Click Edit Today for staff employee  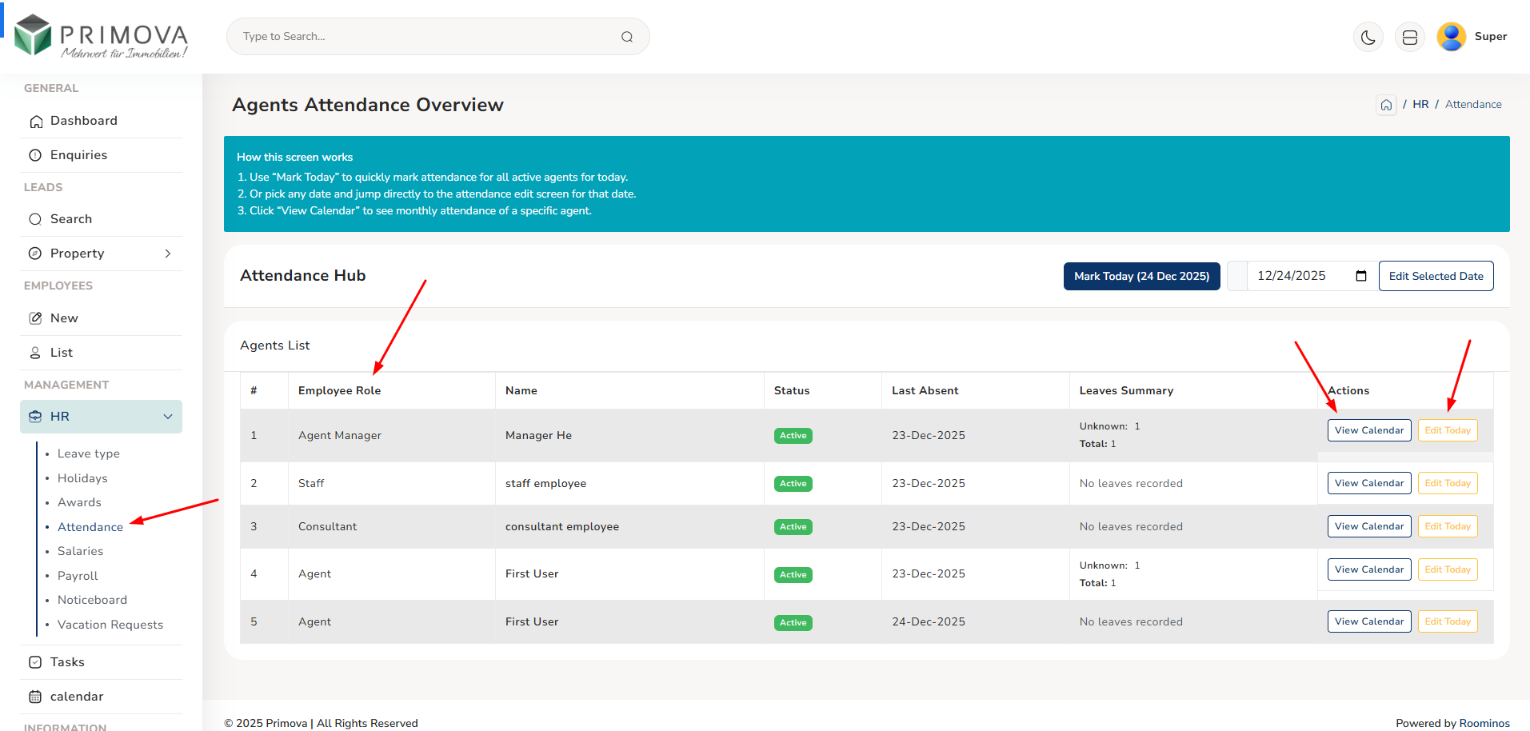click(1447, 483)
